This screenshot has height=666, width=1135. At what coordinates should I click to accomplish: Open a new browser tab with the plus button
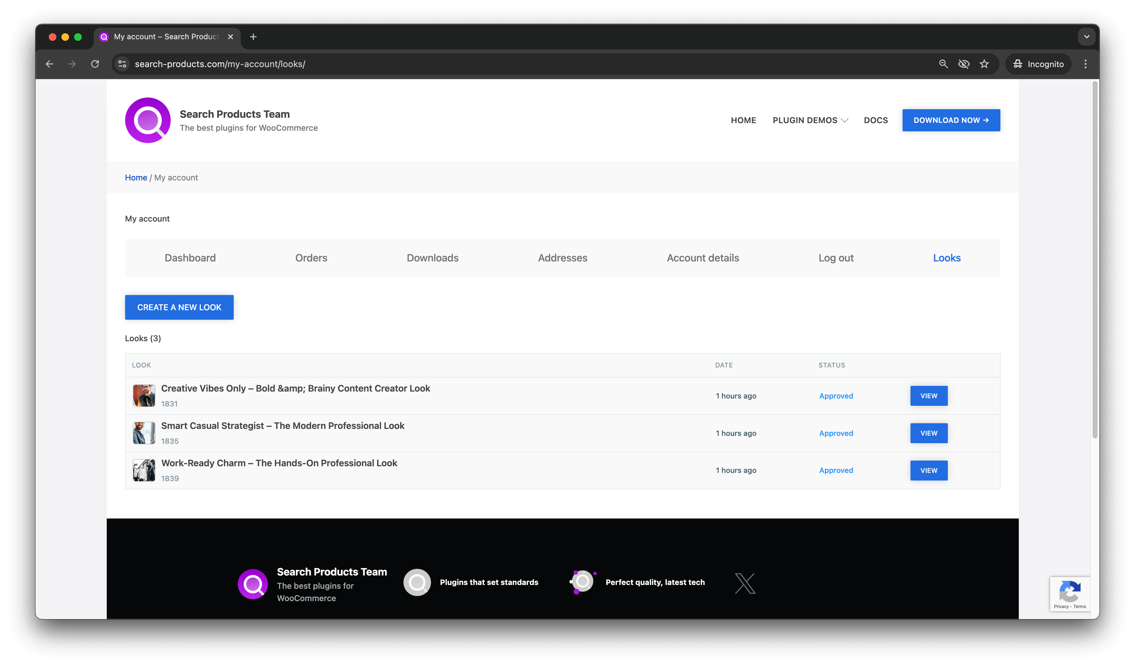[253, 36]
